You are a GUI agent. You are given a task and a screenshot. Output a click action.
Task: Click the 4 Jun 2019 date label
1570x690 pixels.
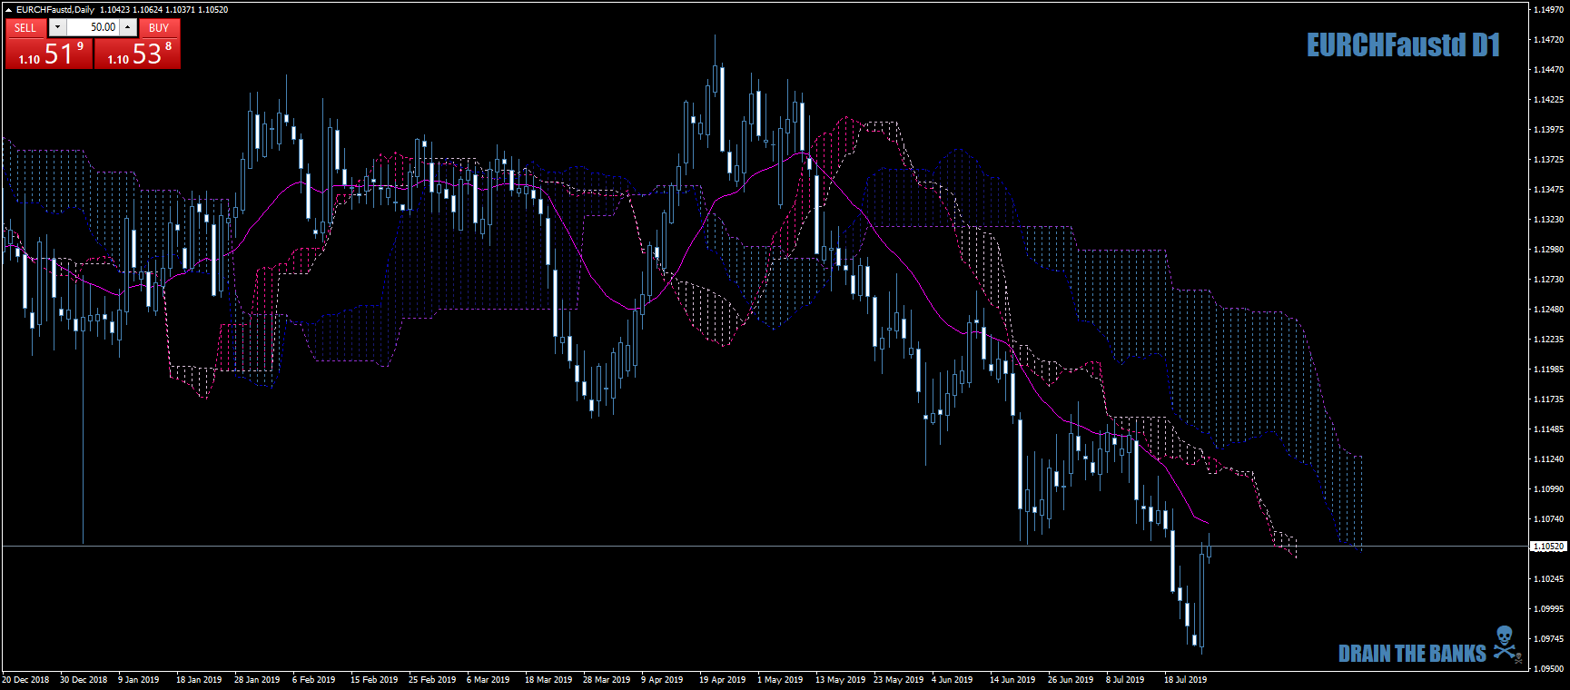coord(953,680)
